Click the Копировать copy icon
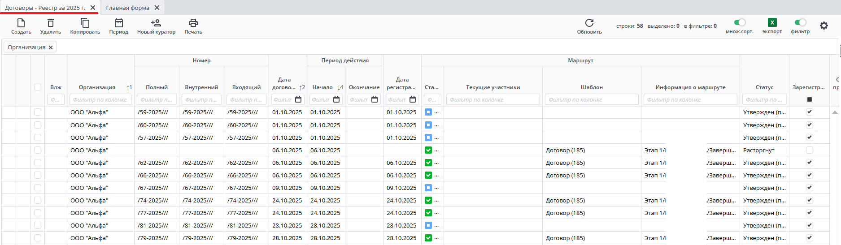 point(85,23)
